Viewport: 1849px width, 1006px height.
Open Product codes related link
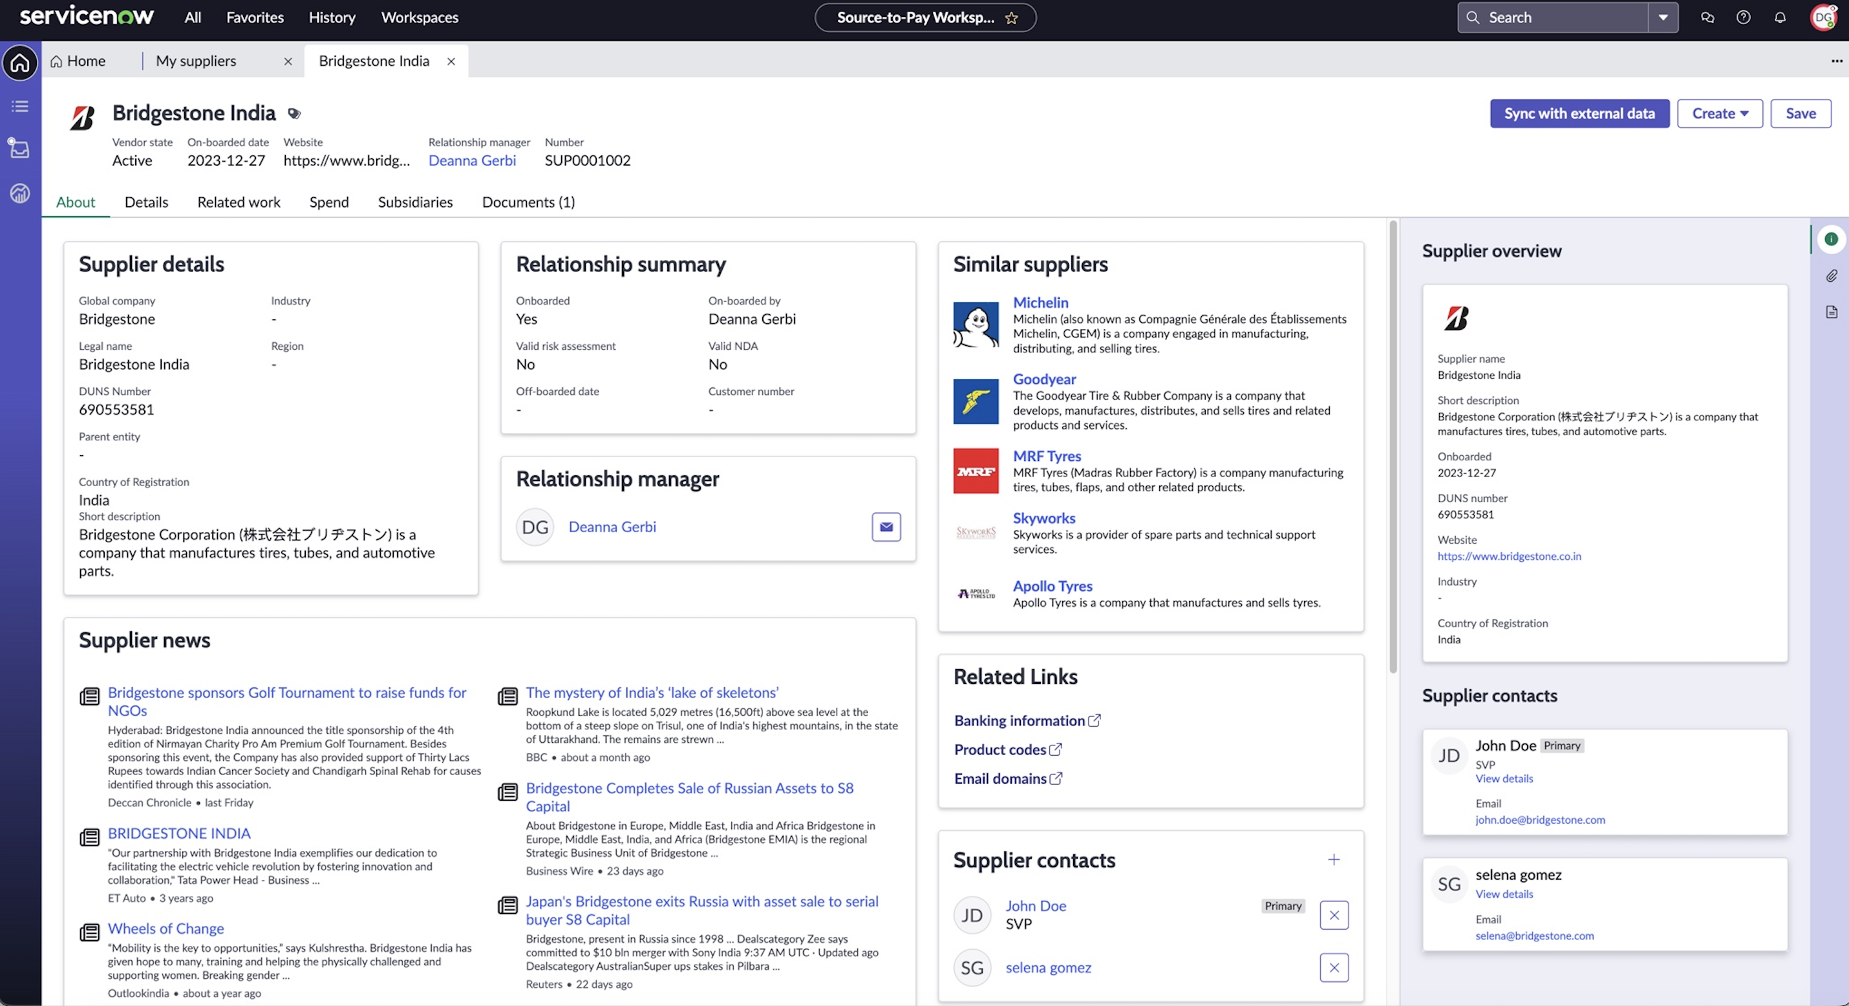click(x=1008, y=750)
